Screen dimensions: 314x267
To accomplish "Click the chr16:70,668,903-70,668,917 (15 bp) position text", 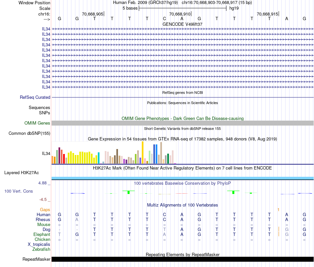I will (x=217, y=3).
